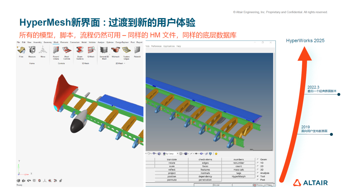344x190 pixels.
Task: Switch to the 2D panel radio option
Action: click(x=258, y=166)
